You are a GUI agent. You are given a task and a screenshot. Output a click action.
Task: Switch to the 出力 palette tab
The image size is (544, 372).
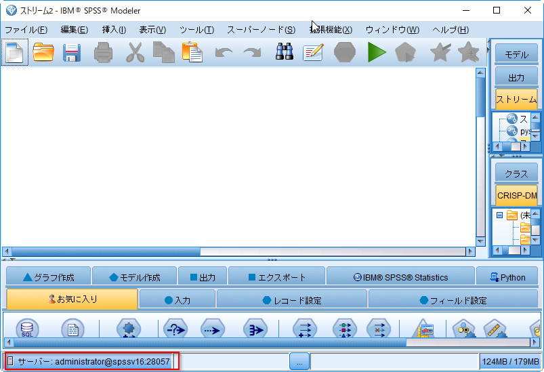point(203,277)
